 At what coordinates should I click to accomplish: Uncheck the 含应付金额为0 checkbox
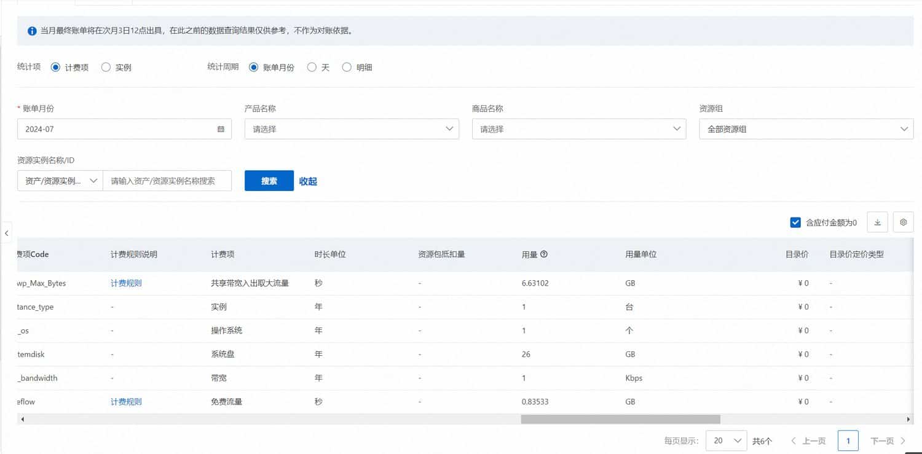[x=795, y=222]
